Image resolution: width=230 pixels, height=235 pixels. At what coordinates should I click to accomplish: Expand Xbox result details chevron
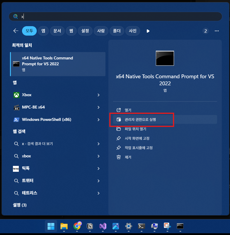(x=98, y=95)
